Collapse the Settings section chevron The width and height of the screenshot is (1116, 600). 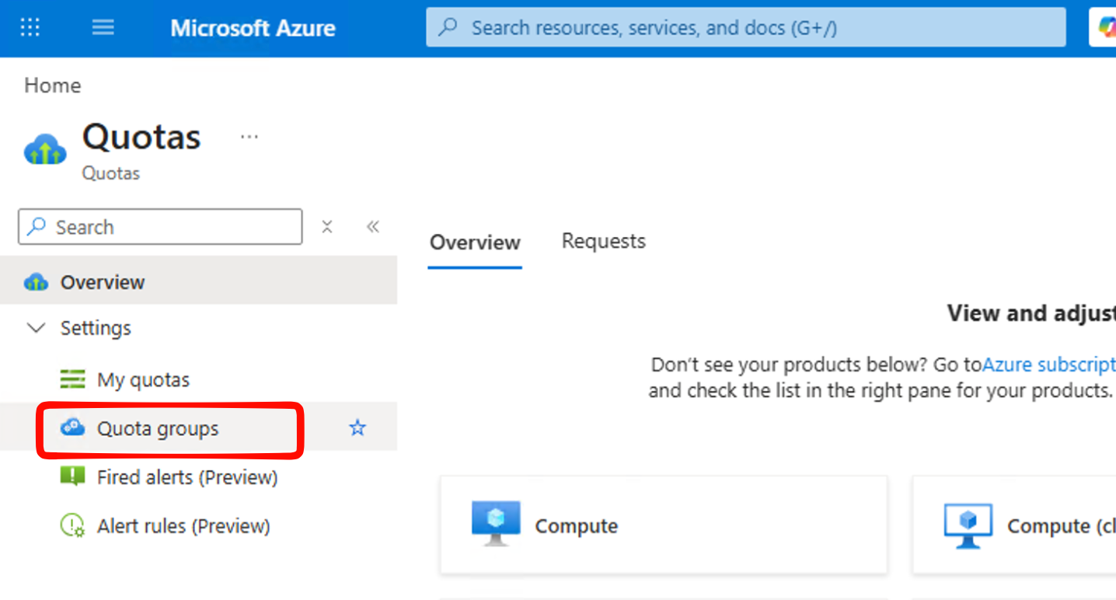point(36,328)
